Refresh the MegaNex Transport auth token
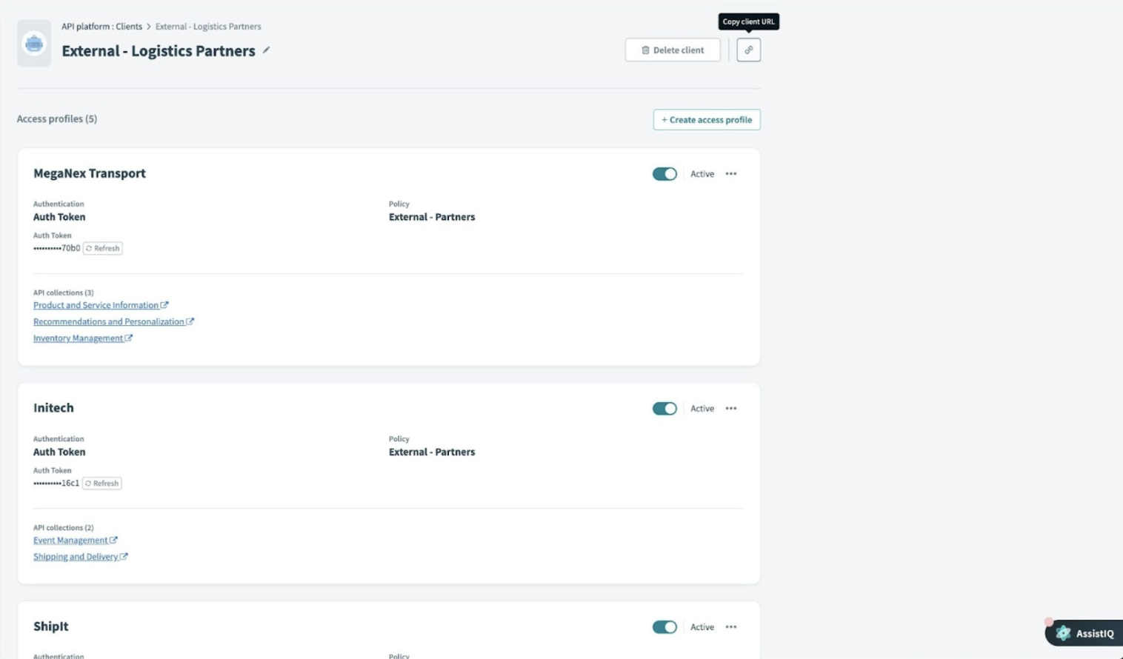Image resolution: width=1123 pixels, height=659 pixels. tap(102, 248)
